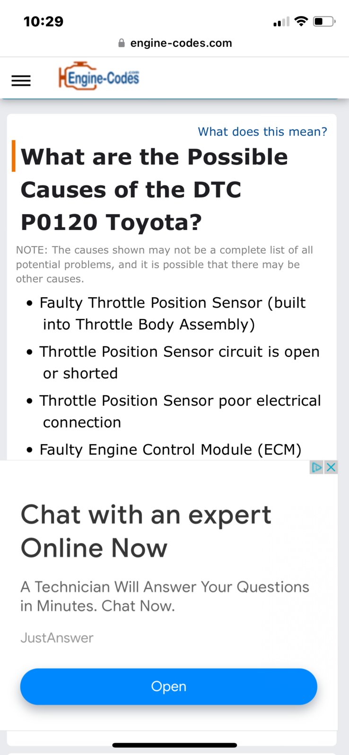Close the ad with the X icon
Viewport: 349px width, 755px height.
pyautogui.click(x=331, y=467)
